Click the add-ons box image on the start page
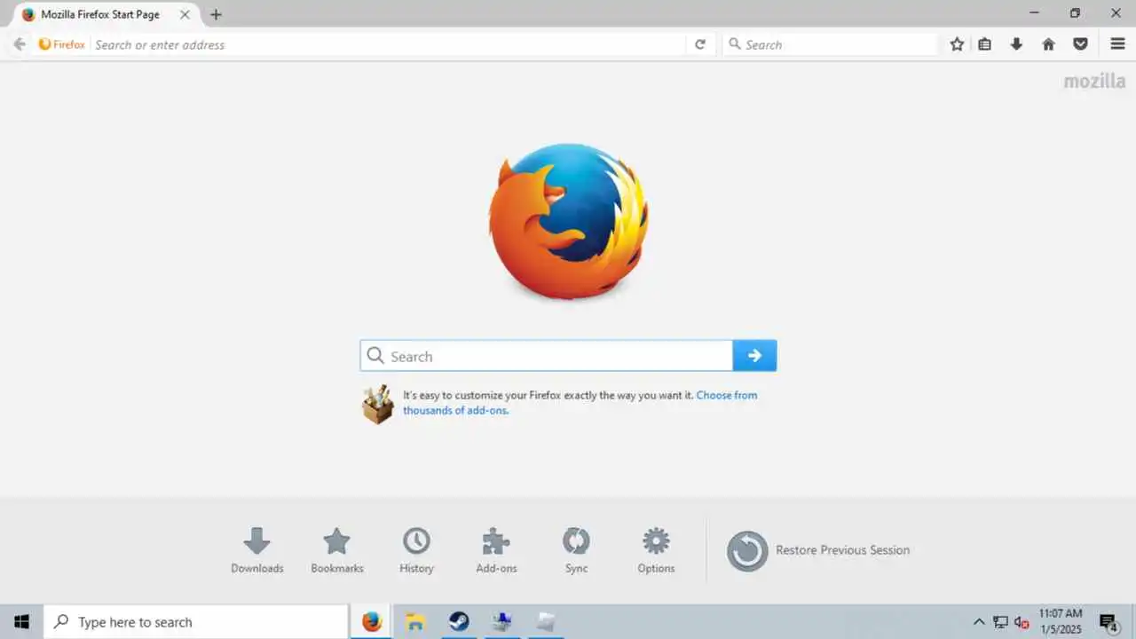This screenshot has width=1136, height=639. pos(378,404)
